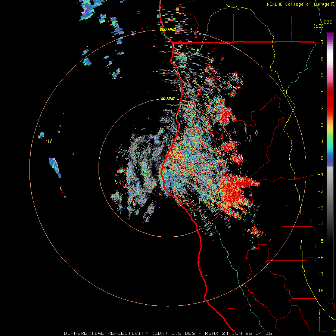Viewport: 336px width, 336px height.
Task: Click the '-7' value on color scale
Action: pos(321,274)
